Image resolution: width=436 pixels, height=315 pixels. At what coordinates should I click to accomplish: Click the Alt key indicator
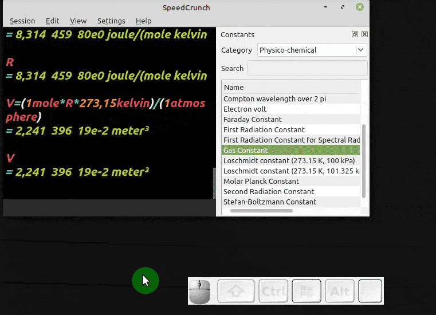tap(340, 291)
